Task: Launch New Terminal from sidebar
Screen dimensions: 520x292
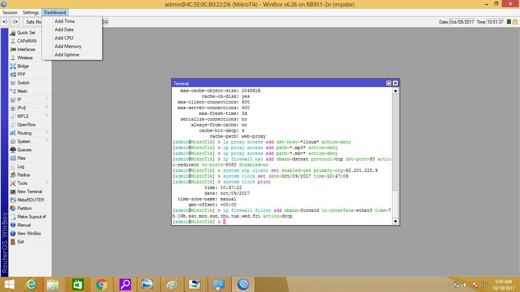Action: [x=29, y=192]
